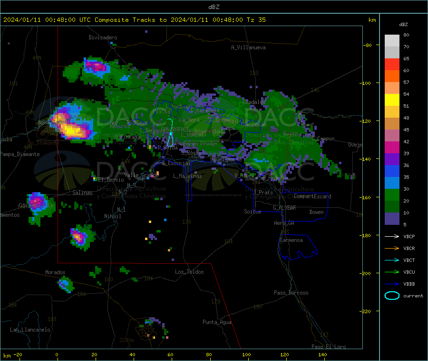Click the small storm cell below Morados
Viewport: 428px width, 361px height.
pyautogui.click(x=66, y=285)
